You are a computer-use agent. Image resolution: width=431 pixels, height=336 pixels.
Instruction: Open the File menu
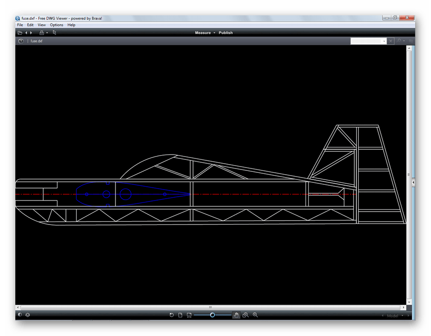(x=20, y=25)
